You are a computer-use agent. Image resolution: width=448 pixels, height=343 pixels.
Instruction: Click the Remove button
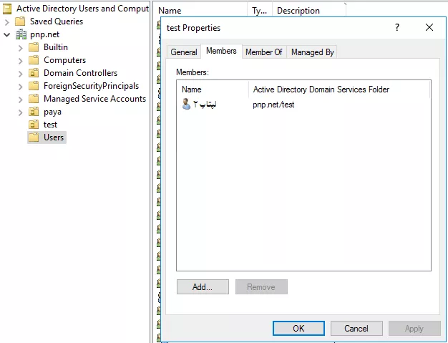coord(261,286)
